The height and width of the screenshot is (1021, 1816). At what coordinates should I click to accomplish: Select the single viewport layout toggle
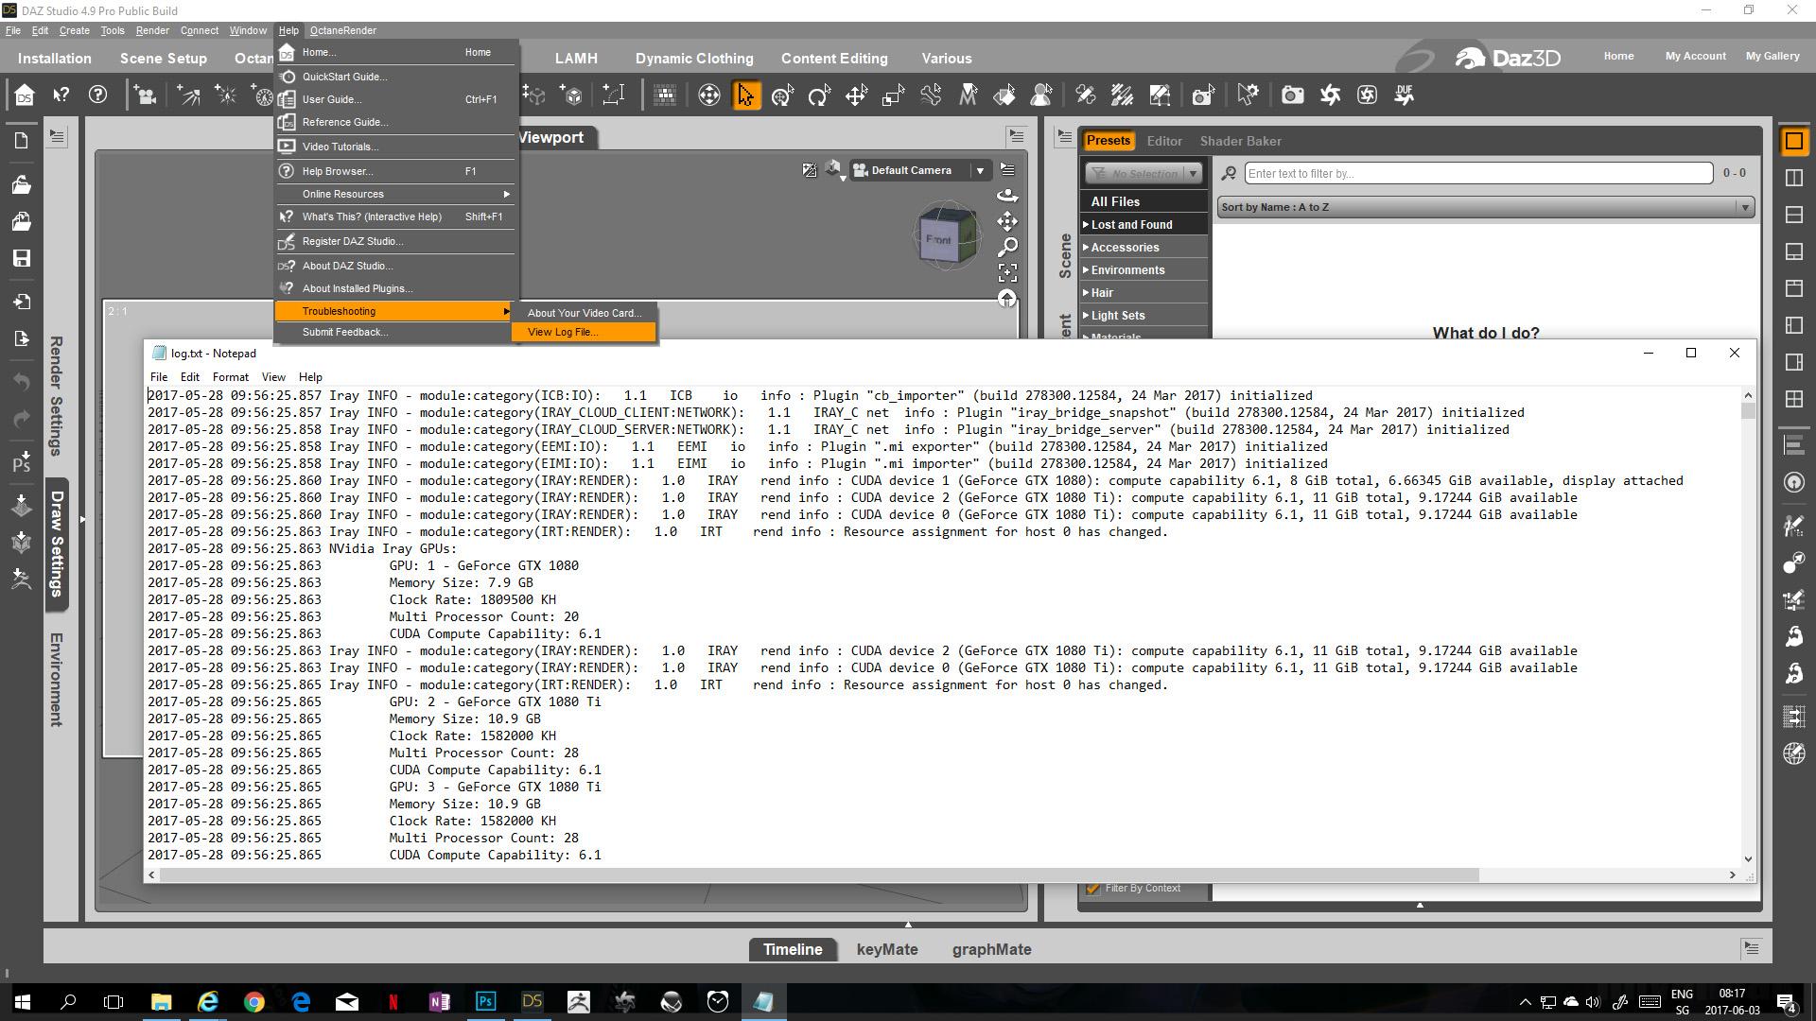1793,142
